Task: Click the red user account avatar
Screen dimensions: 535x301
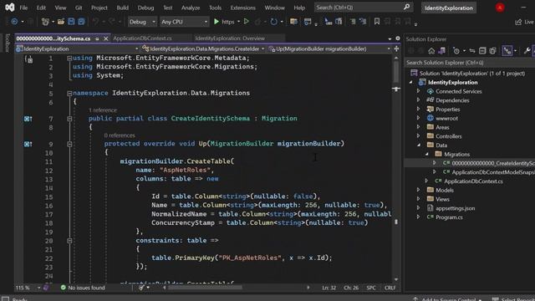Action: pyautogui.click(x=500, y=8)
